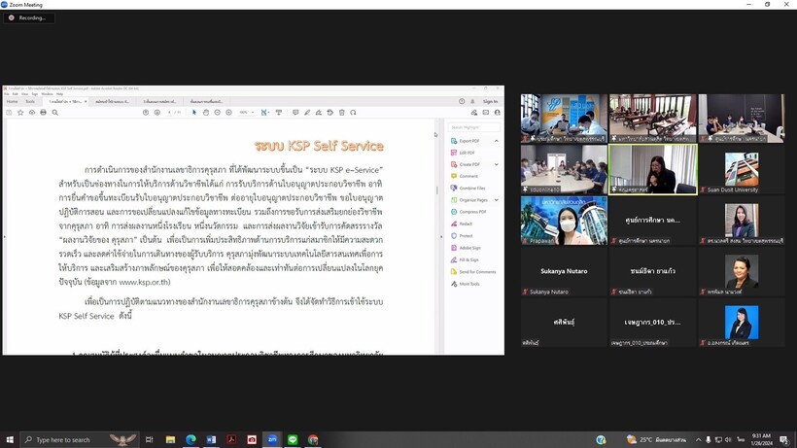Add a sticky note comment icon

point(295,113)
